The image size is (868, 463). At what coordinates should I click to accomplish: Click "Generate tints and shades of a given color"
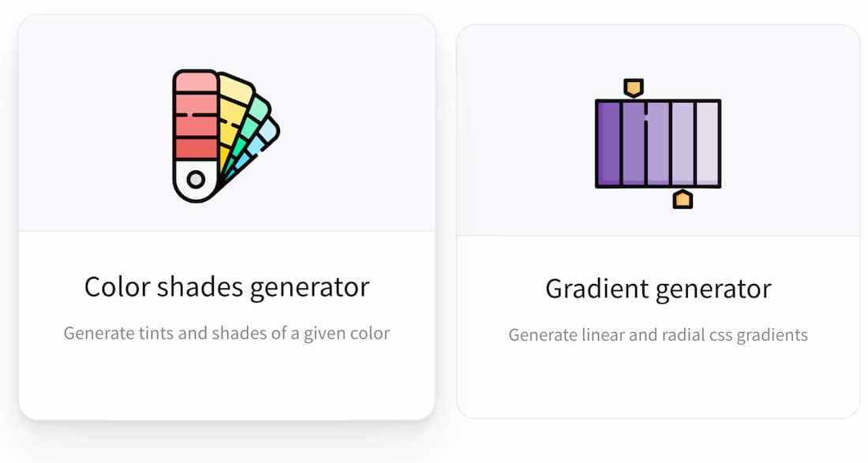point(226,333)
